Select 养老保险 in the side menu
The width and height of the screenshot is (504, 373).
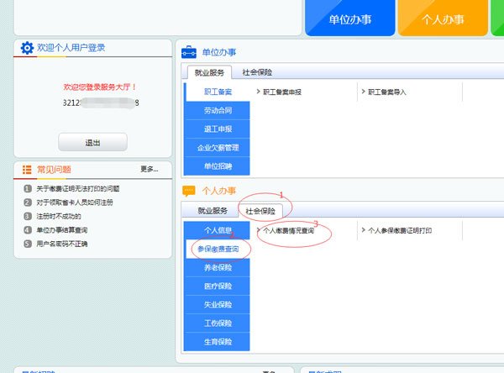click(218, 268)
